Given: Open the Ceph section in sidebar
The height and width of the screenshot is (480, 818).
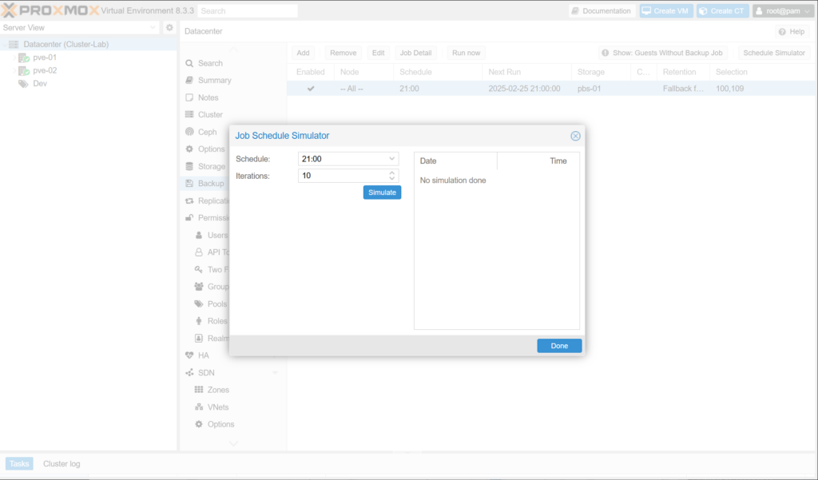Looking at the screenshot, I should [207, 132].
